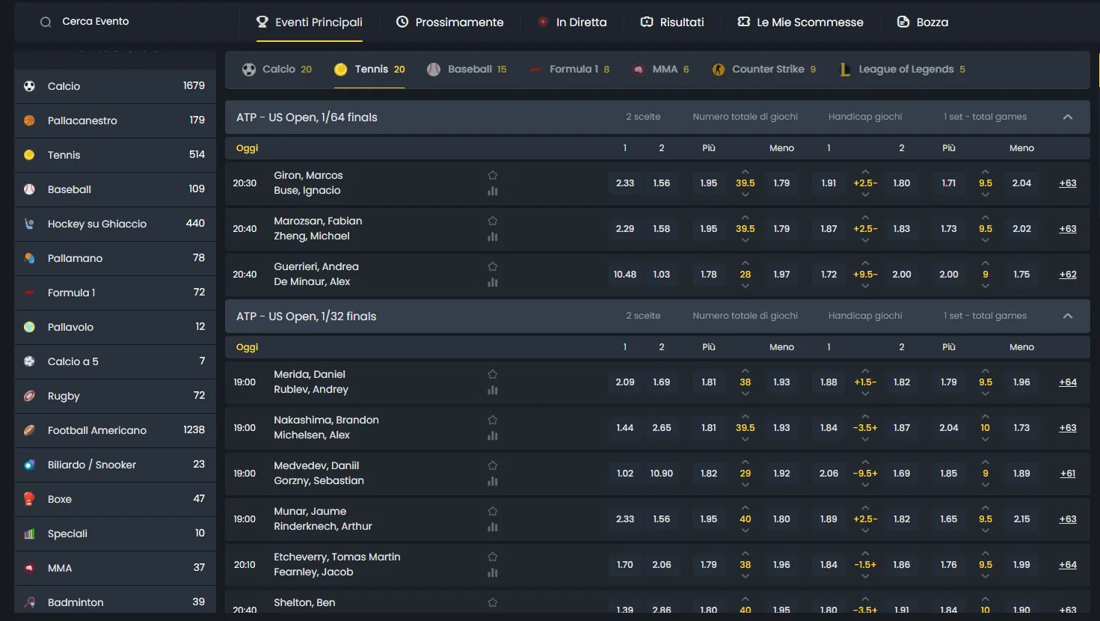Screen dimensions: 1100x621
Task: Open statistics for Giron vs Buse
Action: coord(492,192)
